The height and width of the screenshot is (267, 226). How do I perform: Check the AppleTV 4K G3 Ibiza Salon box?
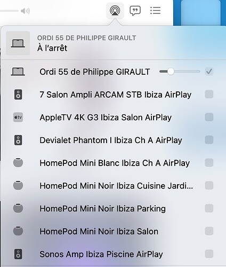point(209,117)
